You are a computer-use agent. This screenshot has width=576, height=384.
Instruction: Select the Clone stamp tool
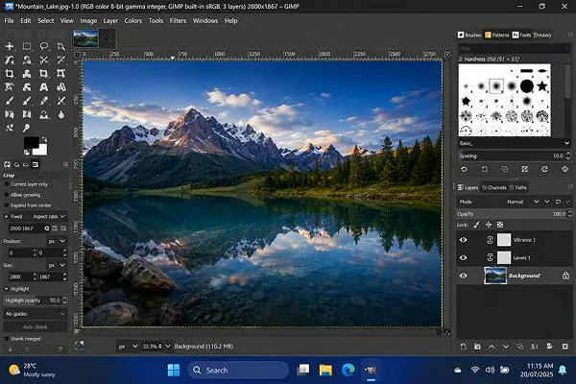[x=44, y=114]
